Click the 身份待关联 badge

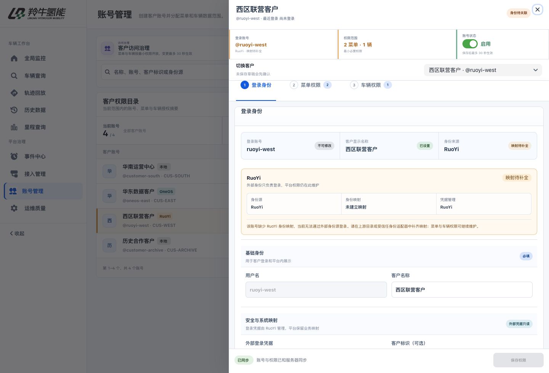tap(518, 13)
